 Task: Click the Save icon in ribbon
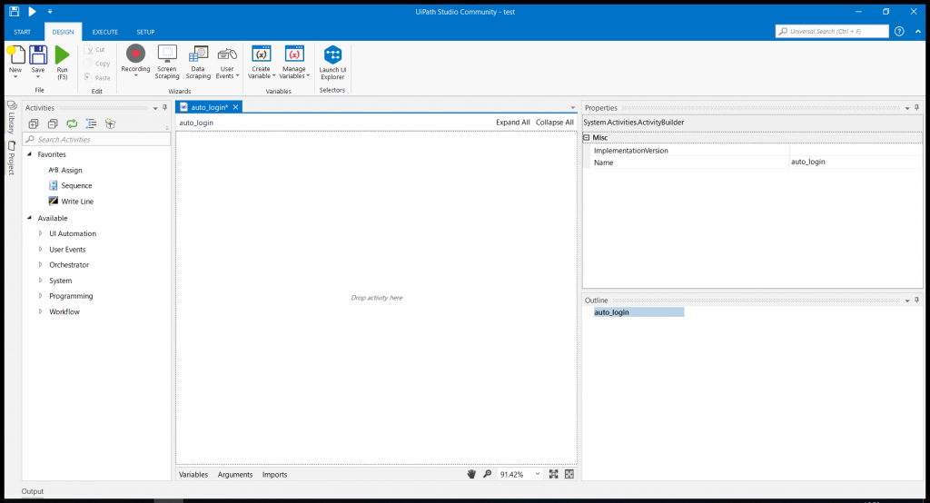click(38, 55)
